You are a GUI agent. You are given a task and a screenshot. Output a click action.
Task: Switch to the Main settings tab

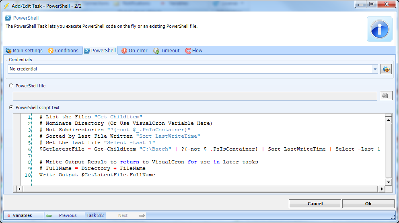coord(24,51)
